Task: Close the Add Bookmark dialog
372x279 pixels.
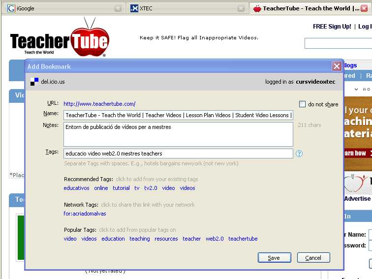Action: (x=337, y=66)
